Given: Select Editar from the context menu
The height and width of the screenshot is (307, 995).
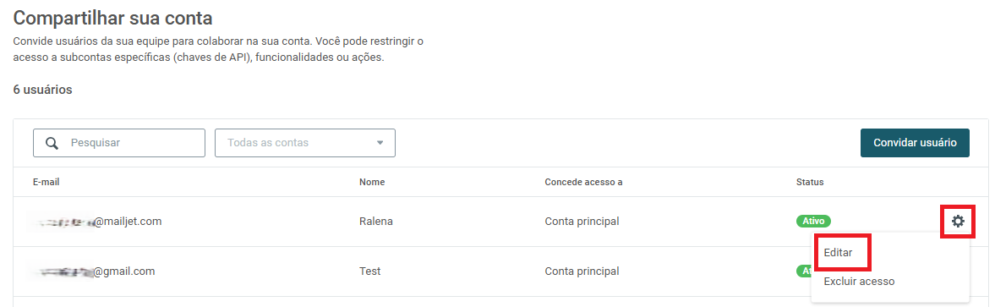Looking at the screenshot, I should click(838, 252).
